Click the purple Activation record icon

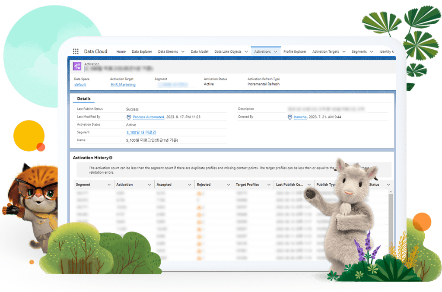coord(77,66)
